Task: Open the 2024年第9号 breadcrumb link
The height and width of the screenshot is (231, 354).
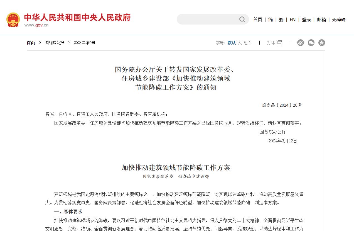Action: coord(84,43)
